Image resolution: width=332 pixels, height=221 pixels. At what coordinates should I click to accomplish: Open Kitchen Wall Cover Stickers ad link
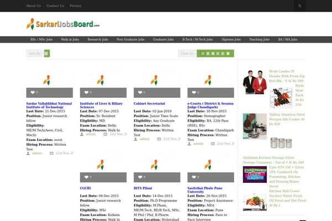(288, 198)
